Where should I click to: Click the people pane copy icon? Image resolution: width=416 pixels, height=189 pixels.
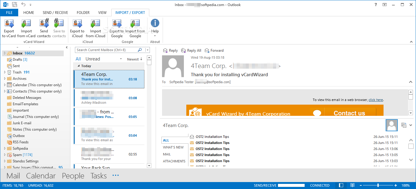404,125
